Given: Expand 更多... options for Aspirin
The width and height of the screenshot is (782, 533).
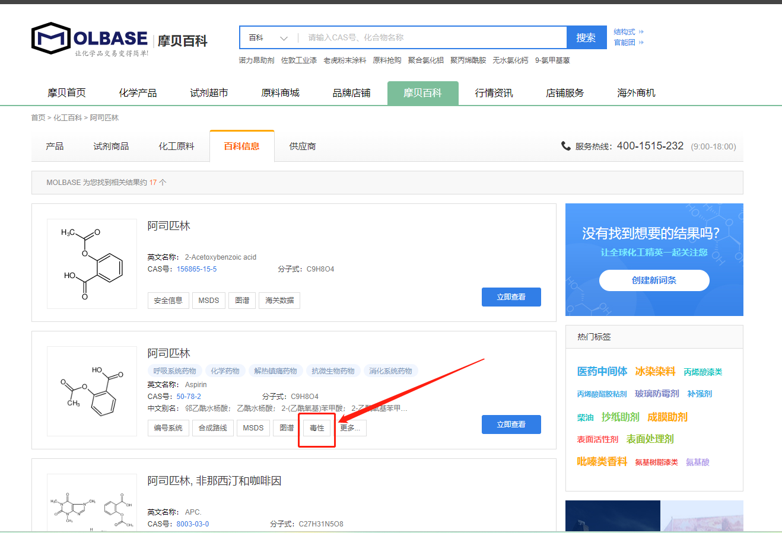Looking at the screenshot, I should (x=350, y=428).
